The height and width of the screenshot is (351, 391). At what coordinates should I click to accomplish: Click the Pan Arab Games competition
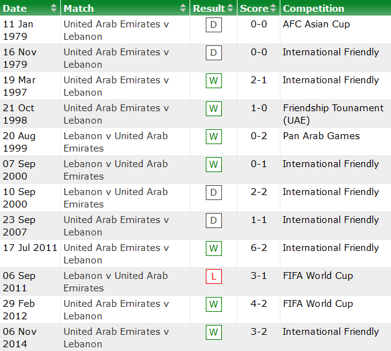point(321,136)
